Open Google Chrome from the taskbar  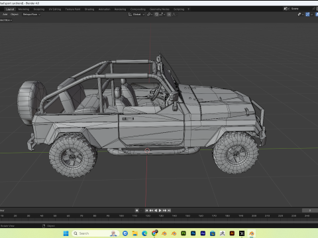[154, 233]
